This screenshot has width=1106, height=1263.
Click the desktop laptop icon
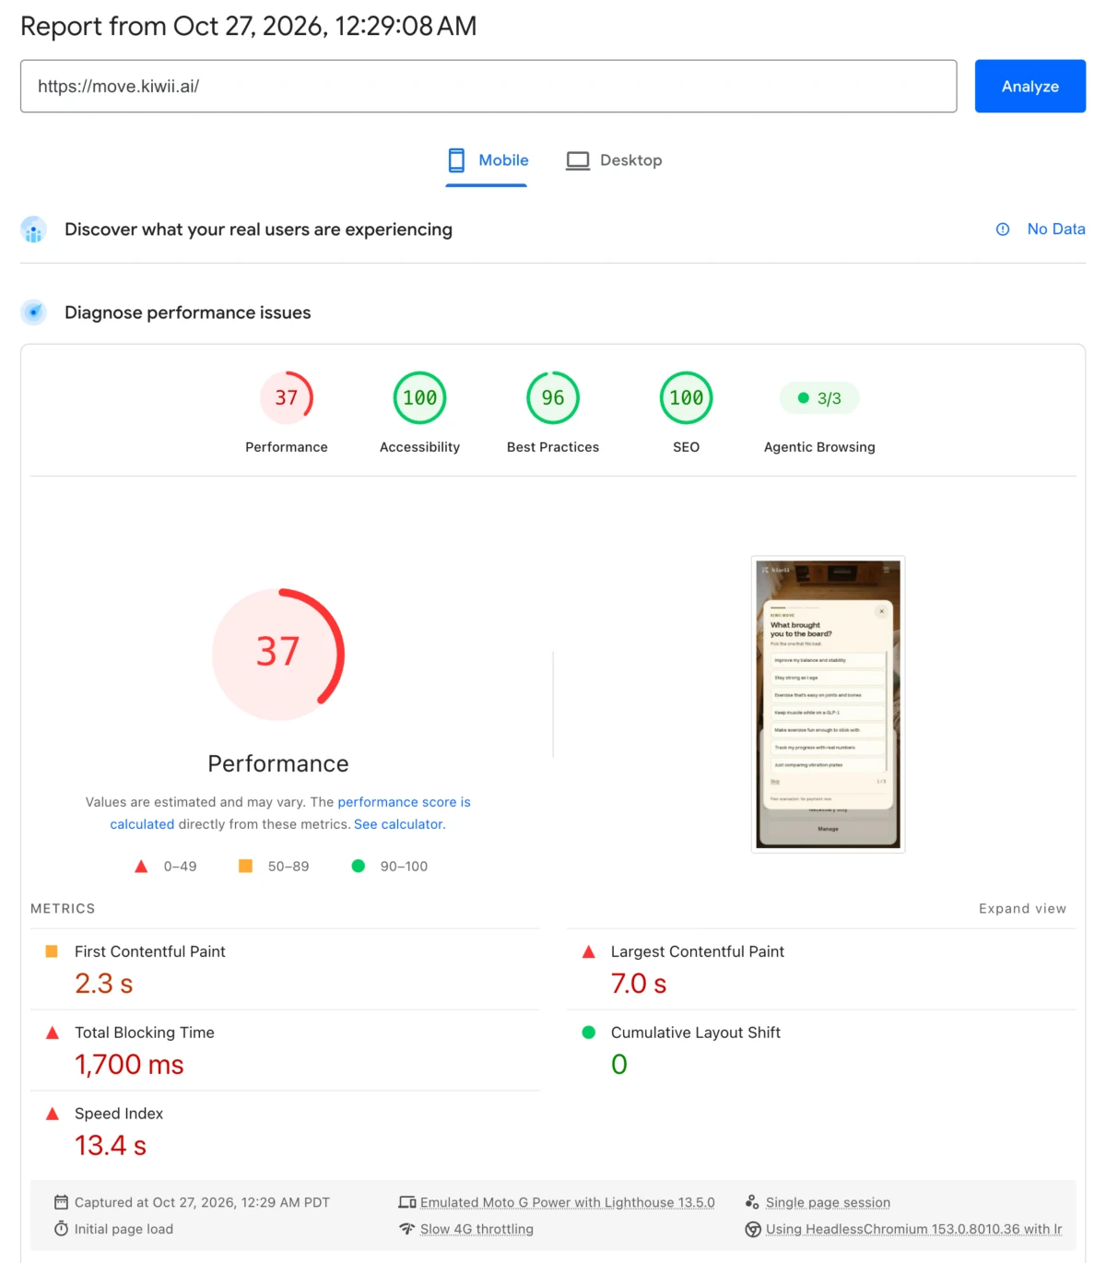point(578,160)
